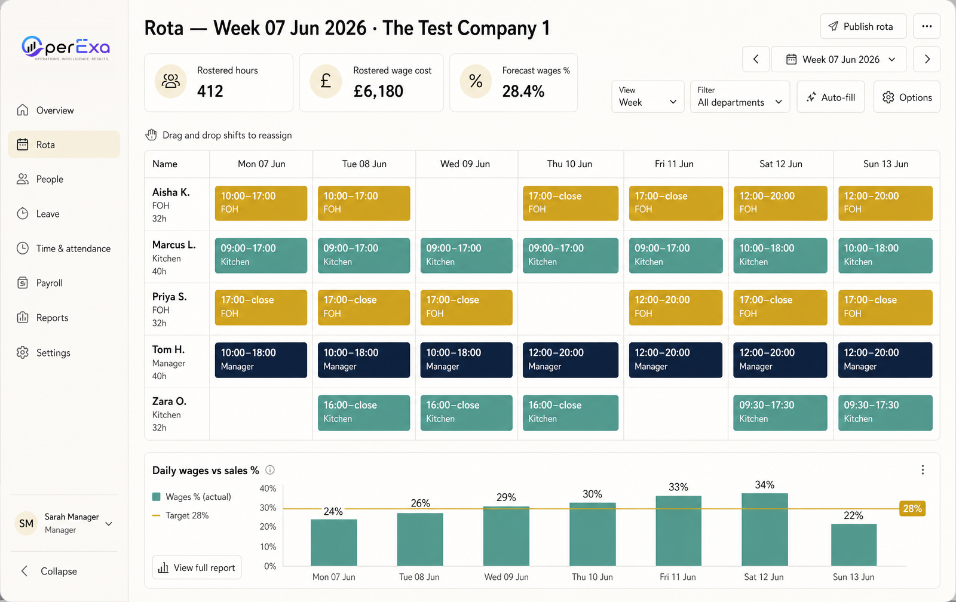Open the Payroll icon in sidebar
Viewport: 956px width, 602px height.
tap(23, 283)
